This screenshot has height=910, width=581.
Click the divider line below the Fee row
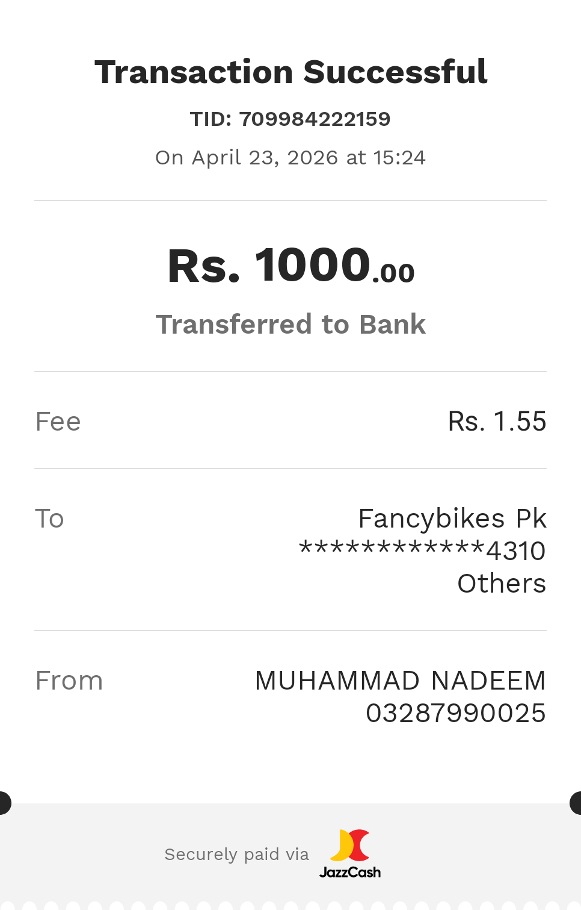[x=290, y=469]
